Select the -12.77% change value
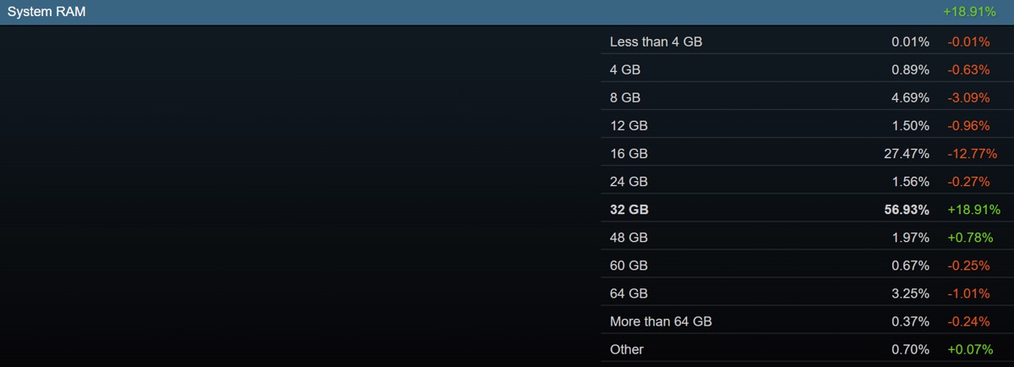Viewport: 1014px width, 367px height. click(972, 153)
